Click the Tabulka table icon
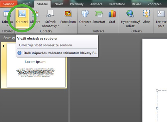 [7, 14]
